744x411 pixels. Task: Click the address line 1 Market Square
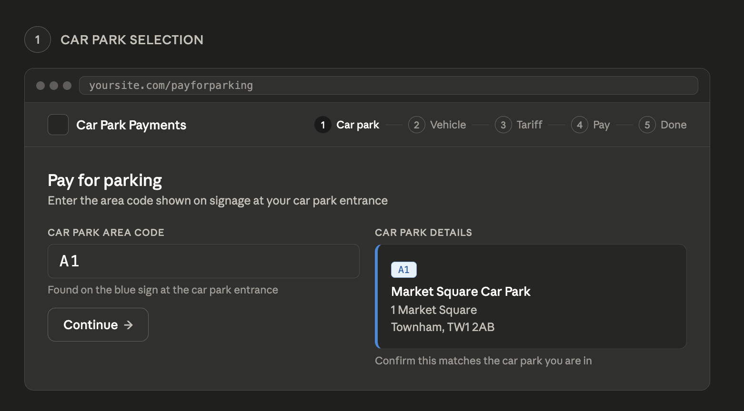(434, 310)
